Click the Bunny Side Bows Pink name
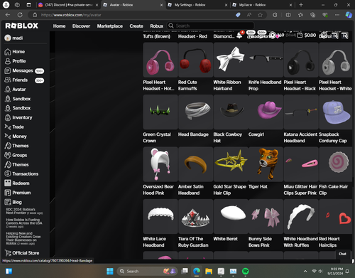 (x=260, y=242)
